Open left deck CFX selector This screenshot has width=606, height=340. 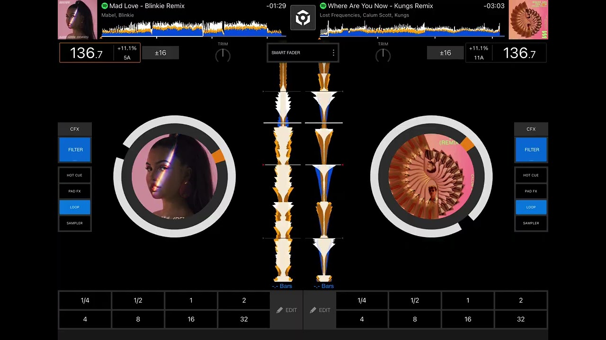coord(75,129)
